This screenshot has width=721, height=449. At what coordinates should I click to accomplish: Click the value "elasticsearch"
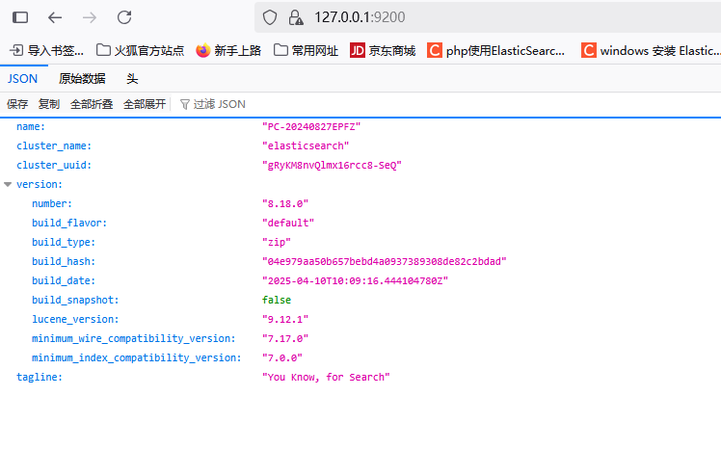(x=306, y=146)
